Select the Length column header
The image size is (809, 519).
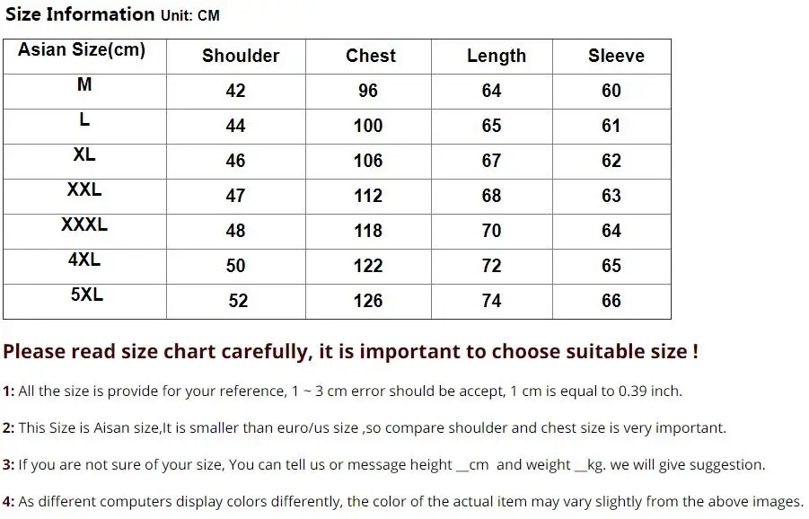pyautogui.click(x=496, y=56)
